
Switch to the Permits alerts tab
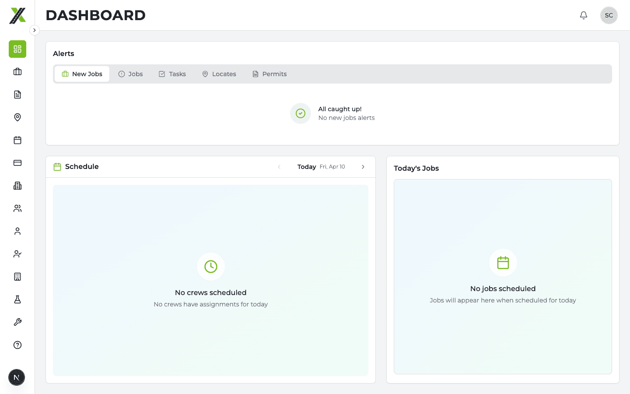pos(269,74)
